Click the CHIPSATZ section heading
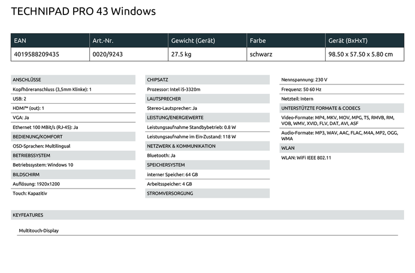 (x=159, y=80)
